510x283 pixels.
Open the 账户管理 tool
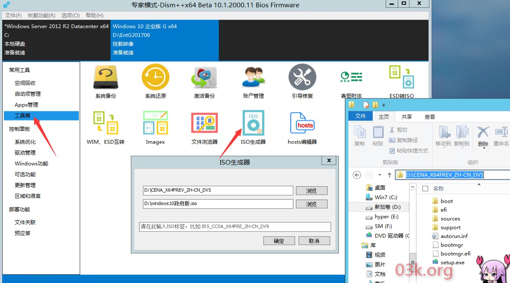click(x=253, y=81)
